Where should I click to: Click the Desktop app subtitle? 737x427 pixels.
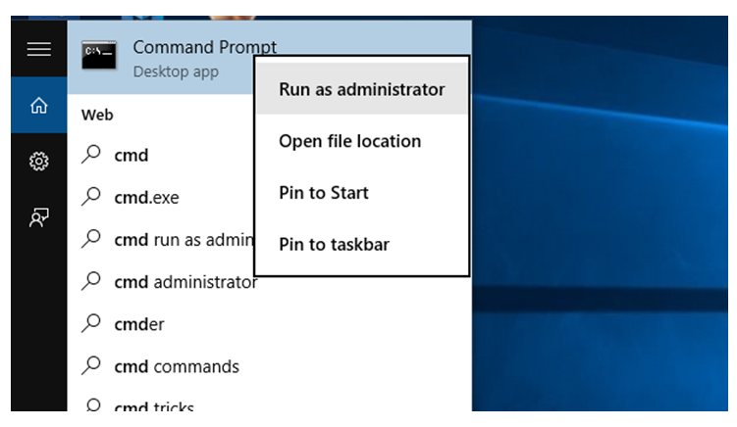point(176,71)
